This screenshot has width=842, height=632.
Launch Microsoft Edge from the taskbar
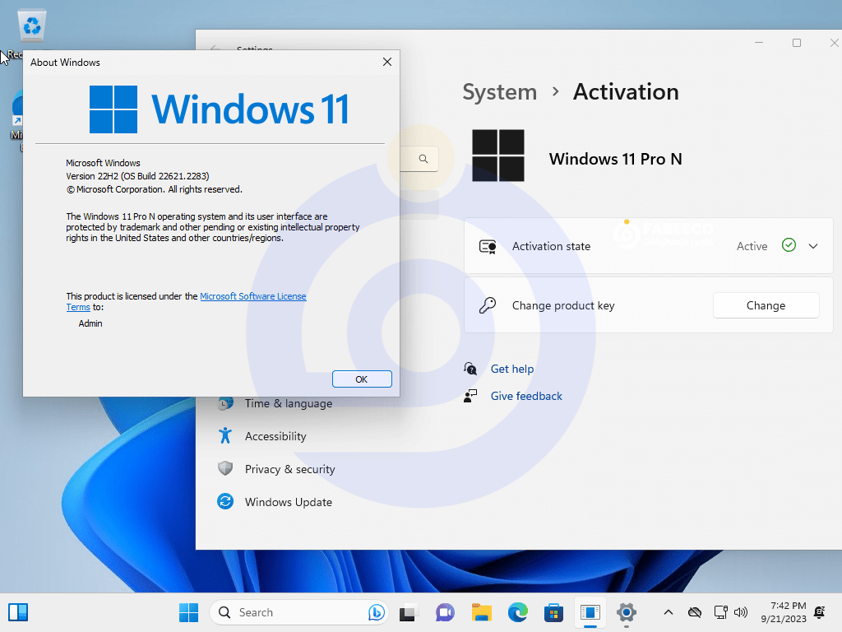pos(518,612)
